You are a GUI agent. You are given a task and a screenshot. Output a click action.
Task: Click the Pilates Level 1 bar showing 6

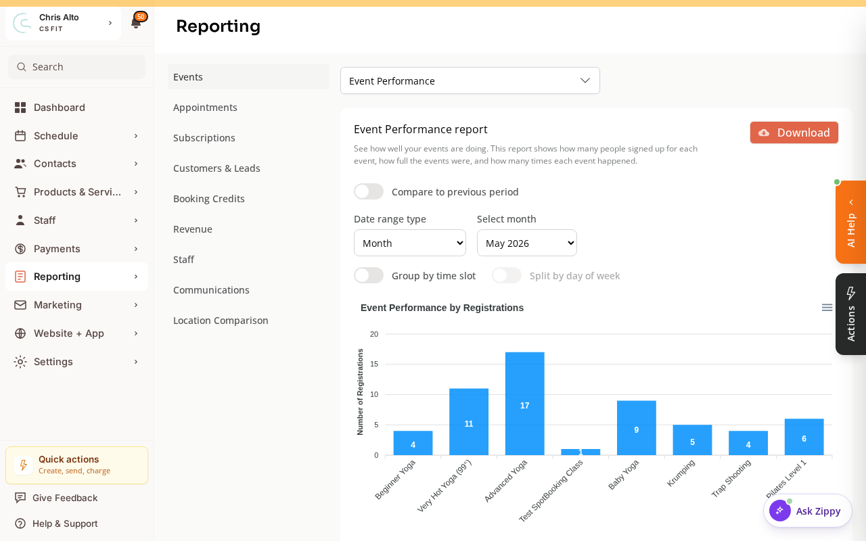(x=804, y=437)
